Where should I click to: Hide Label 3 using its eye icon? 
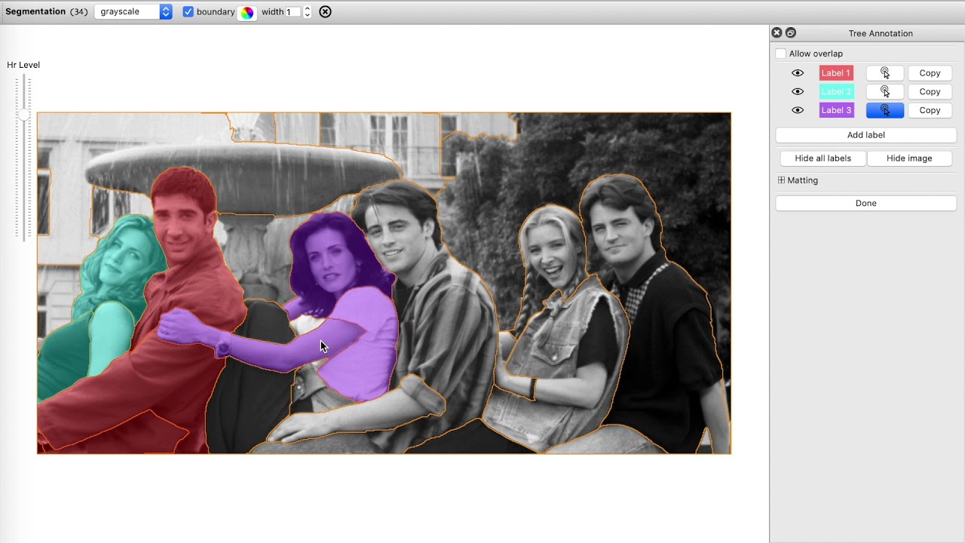[798, 110]
